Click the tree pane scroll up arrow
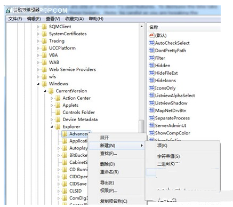The width and height of the screenshot is (233, 207). tap(141, 27)
